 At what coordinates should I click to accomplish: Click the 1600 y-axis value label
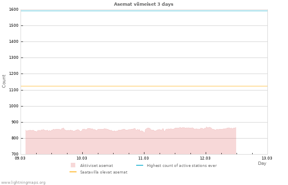coord(13,9)
